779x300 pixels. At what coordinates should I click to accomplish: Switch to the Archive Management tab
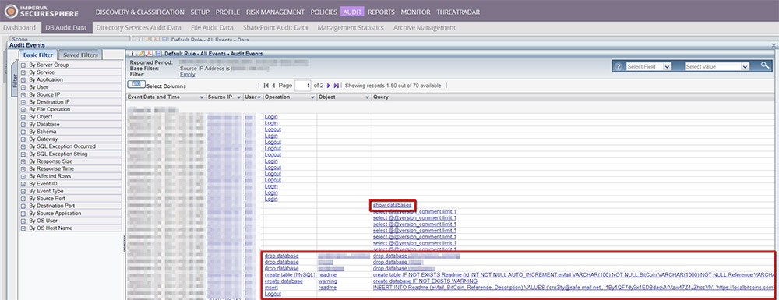(x=425, y=28)
